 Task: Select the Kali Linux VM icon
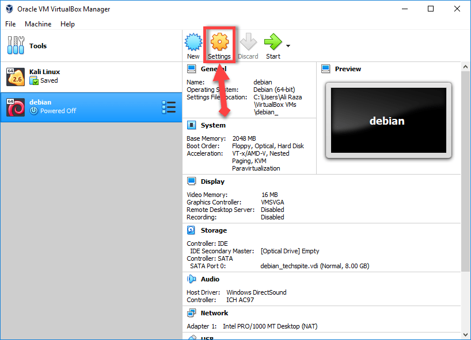tap(15, 76)
